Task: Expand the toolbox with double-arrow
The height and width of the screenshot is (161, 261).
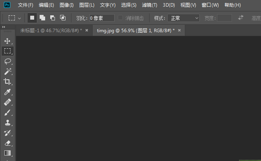Action: (4, 27)
